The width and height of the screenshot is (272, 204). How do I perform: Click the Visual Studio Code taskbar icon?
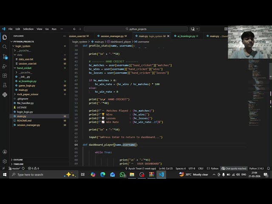(161, 175)
